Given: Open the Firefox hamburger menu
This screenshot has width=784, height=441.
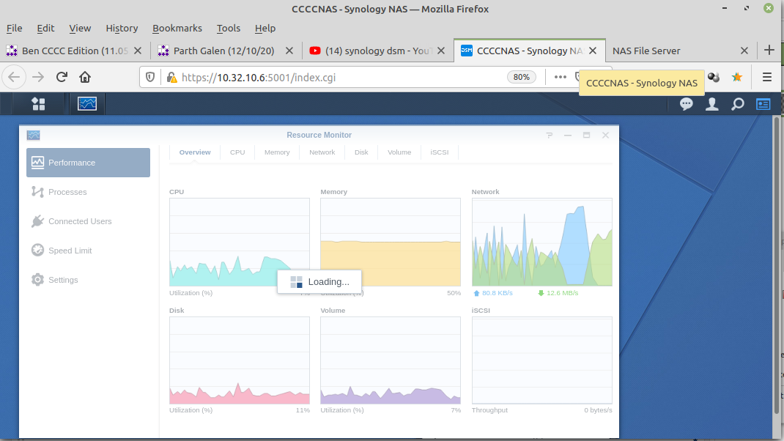Looking at the screenshot, I should coord(767,77).
